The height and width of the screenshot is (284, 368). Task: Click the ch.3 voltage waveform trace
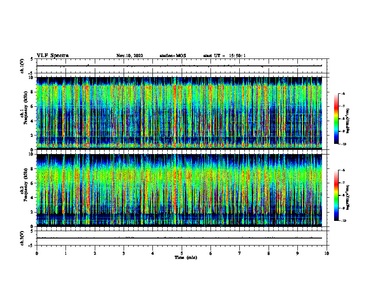[179, 238]
